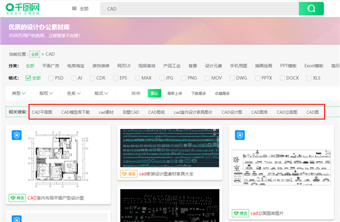The height and width of the screenshot is (222, 340).
Task: Open the 千图网 logo homepage
Action: tap(23, 8)
